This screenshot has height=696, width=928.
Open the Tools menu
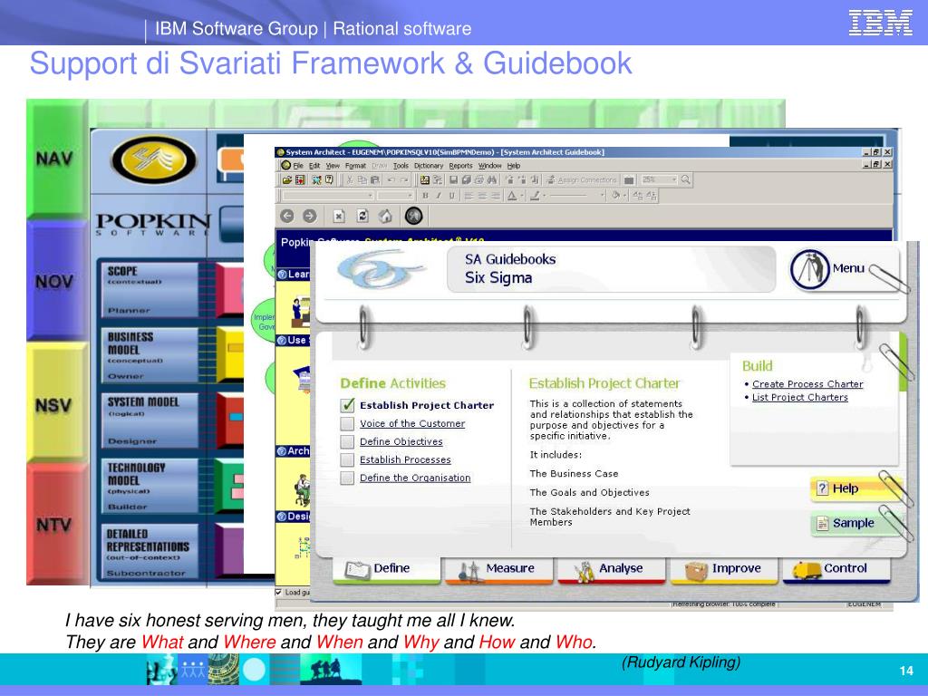[401, 167]
